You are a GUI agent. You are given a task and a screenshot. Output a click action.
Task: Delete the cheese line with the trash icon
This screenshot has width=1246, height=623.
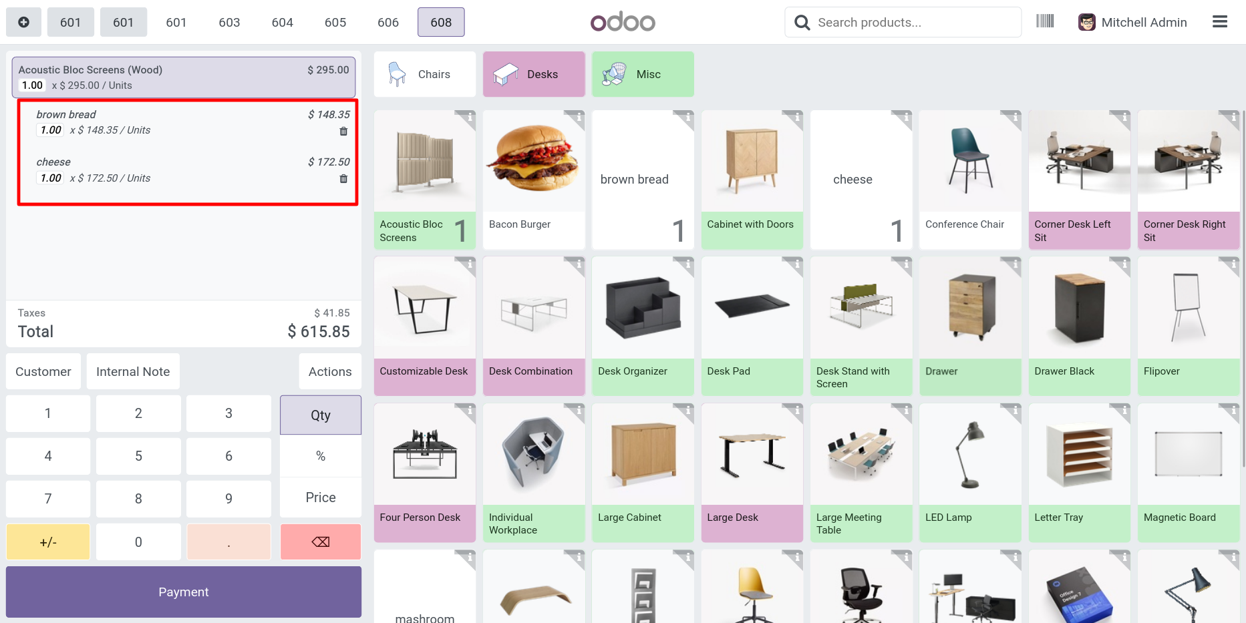[343, 179]
